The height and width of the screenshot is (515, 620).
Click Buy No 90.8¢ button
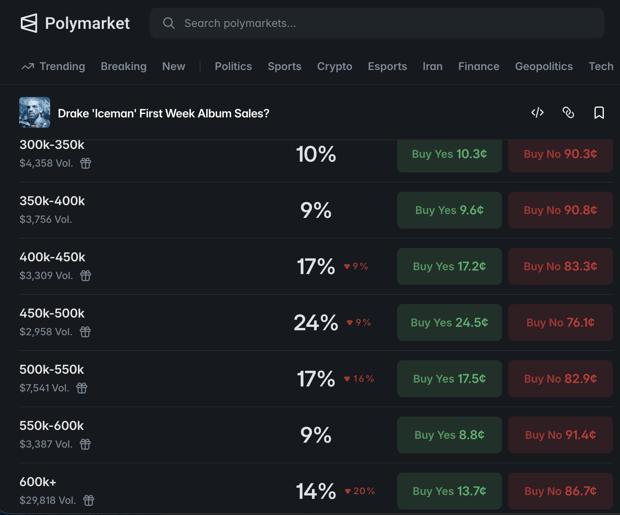(561, 210)
